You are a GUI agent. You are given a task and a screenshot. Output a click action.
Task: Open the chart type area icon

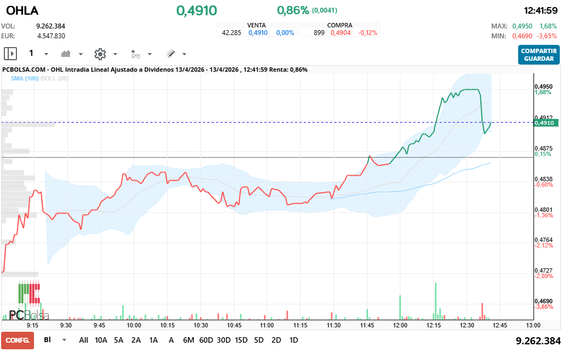click(66, 54)
